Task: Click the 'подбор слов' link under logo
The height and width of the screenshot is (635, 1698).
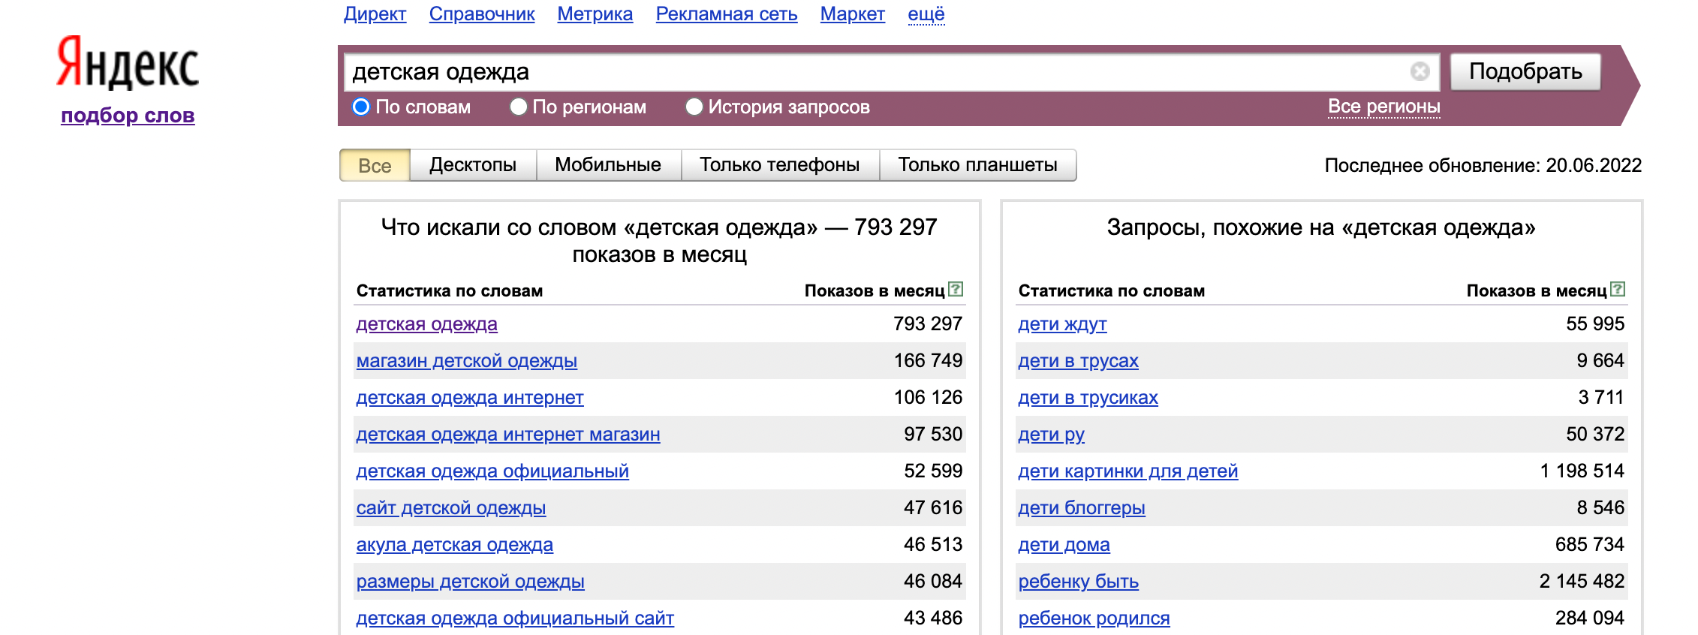Action: (x=128, y=116)
